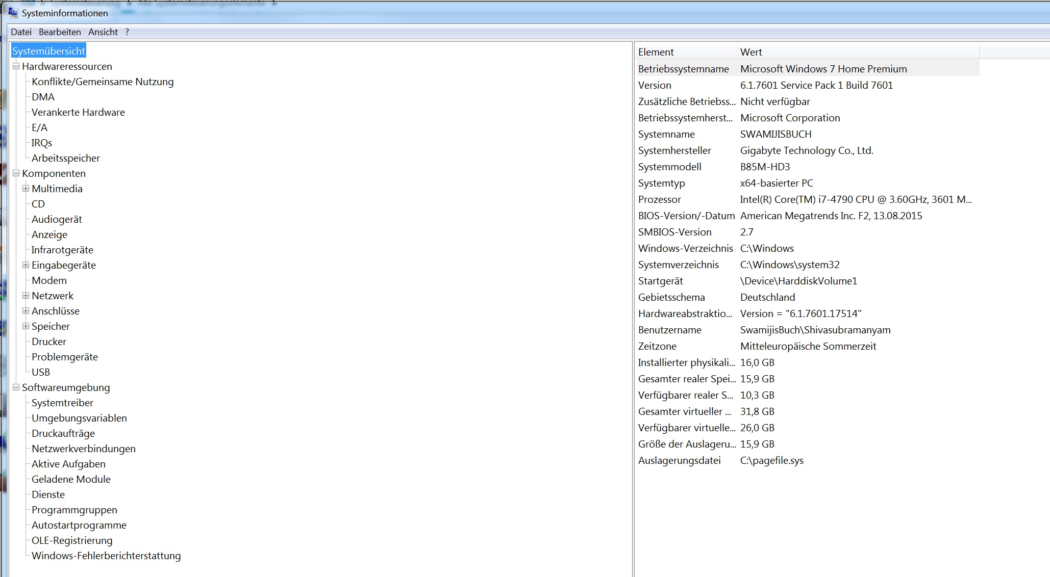The image size is (1050, 577).
Task: Expand the Speicher node
Action: click(26, 326)
